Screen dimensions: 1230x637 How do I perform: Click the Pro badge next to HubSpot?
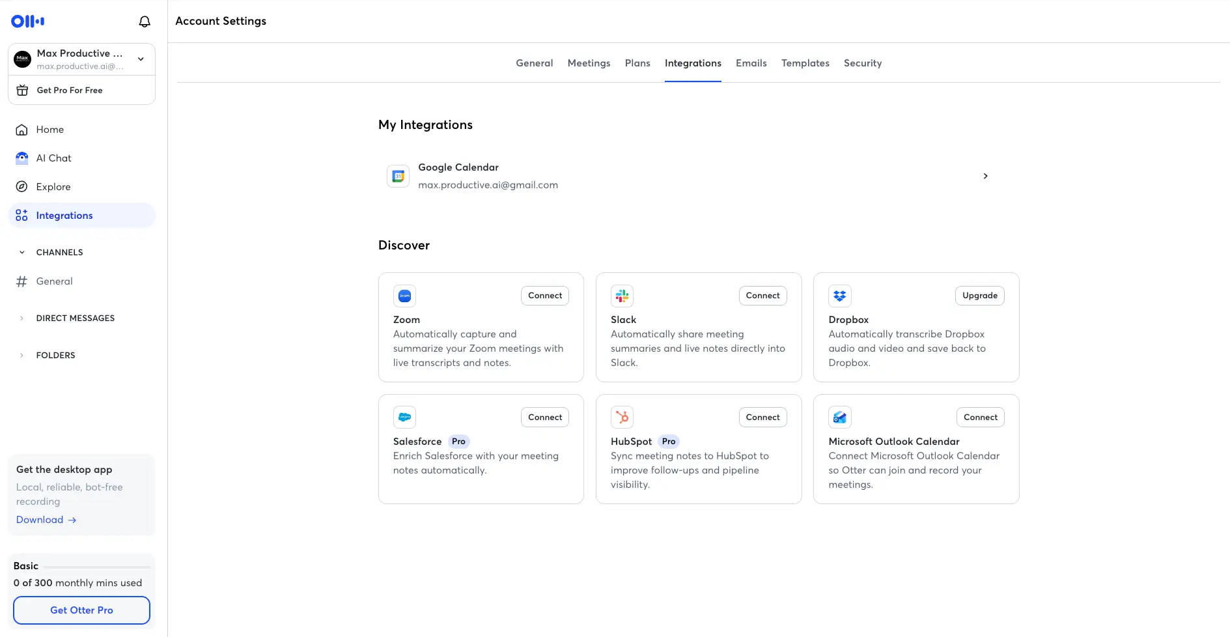pos(669,442)
